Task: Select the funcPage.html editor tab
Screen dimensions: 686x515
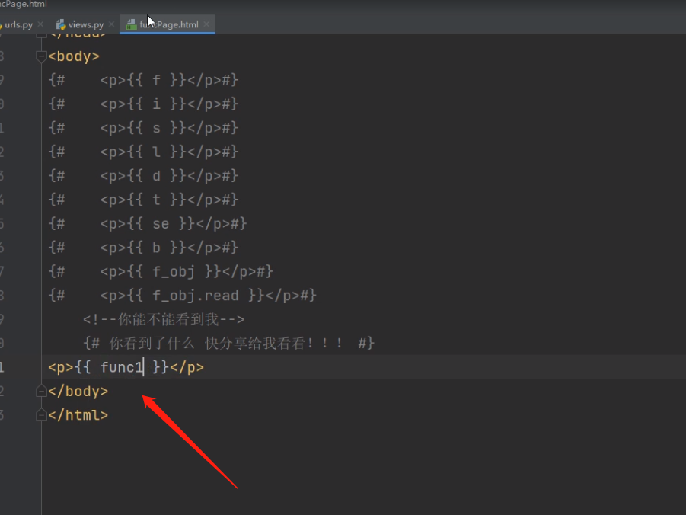Action: coord(168,24)
